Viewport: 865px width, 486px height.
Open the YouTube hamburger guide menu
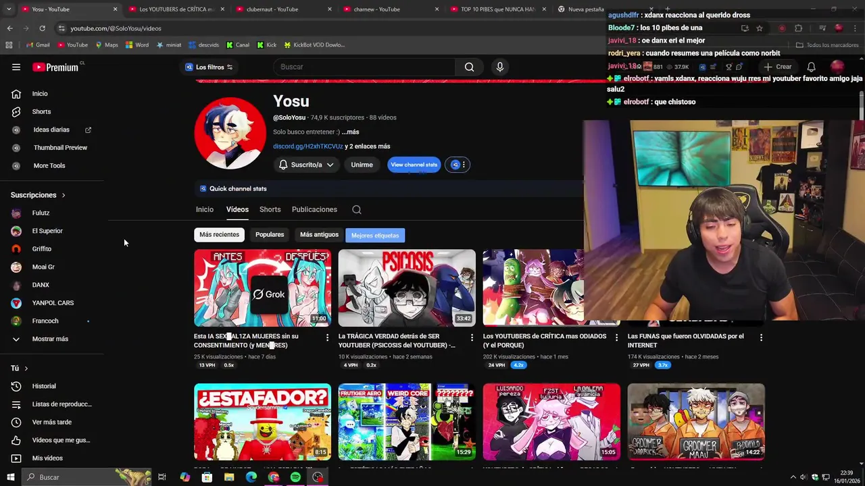(16, 67)
